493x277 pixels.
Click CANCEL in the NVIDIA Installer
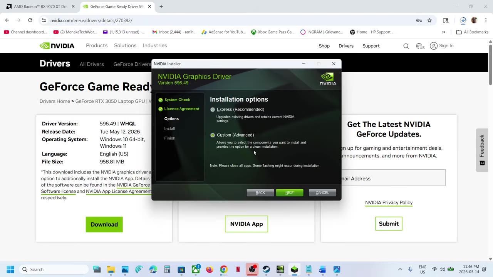pyautogui.click(x=322, y=193)
